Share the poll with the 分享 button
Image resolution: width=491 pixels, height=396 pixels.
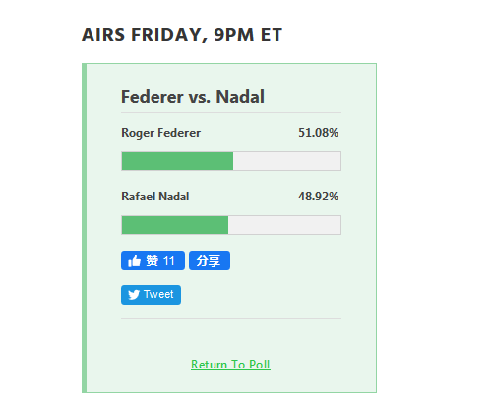click(x=210, y=260)
